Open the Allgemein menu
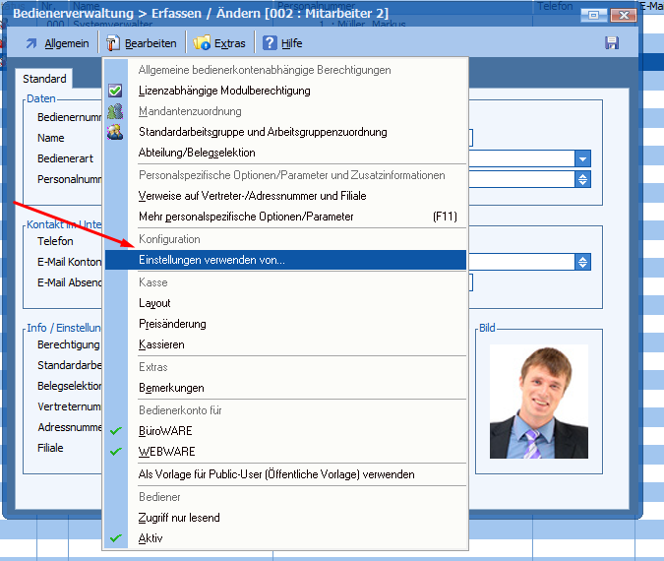 click(x=67, y=43)
